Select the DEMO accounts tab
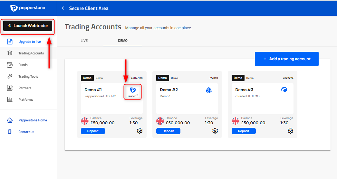 [123, 41]
